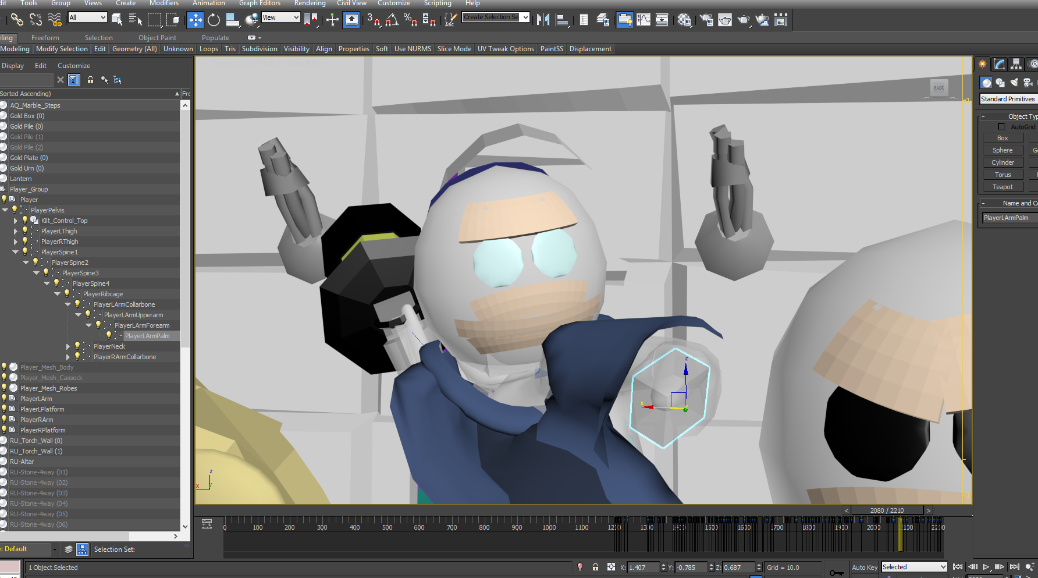Select the Shapes category icon in the Create panel
The height and width of the screenshot is (578, 1038).
1000,82
